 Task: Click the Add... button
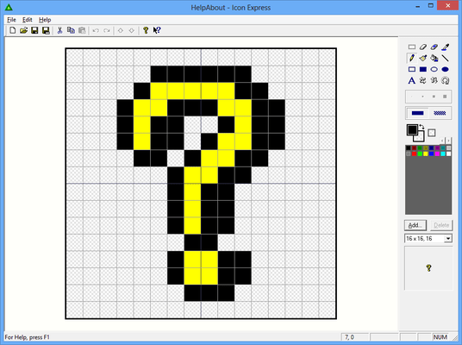(x=415, y=225)
